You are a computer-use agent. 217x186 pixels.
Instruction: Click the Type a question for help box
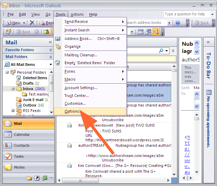point(187,14)
